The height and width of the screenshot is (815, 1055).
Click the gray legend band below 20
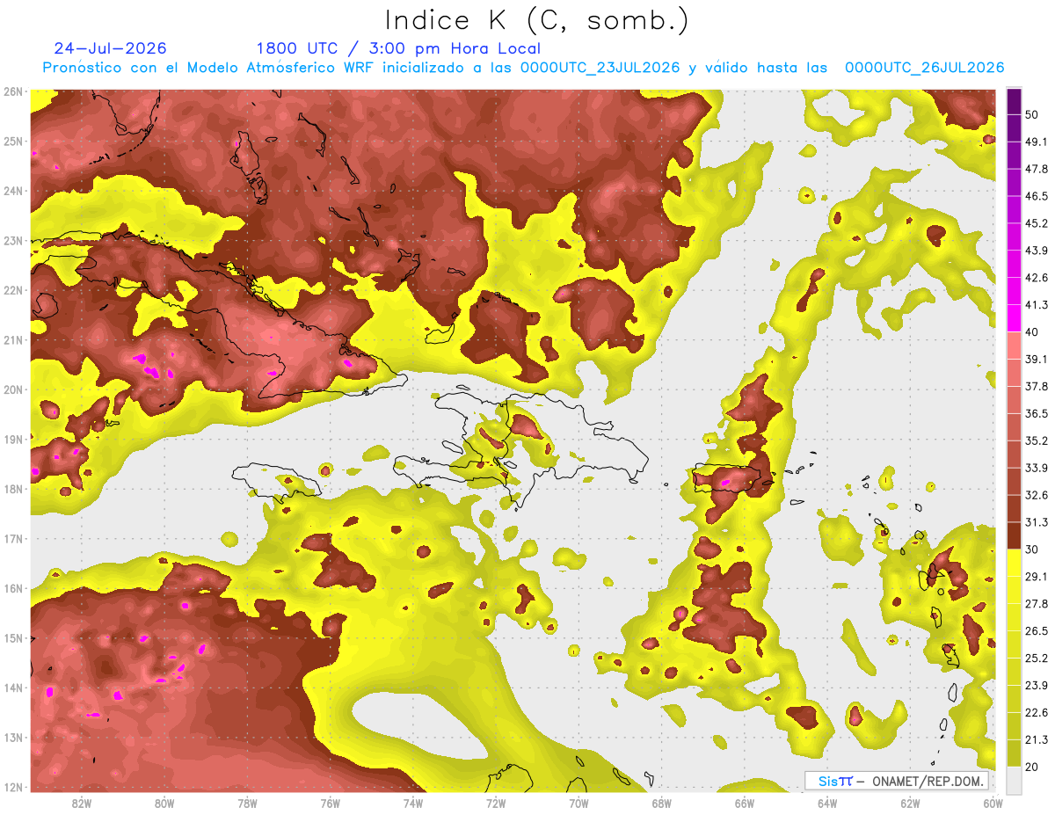coord(1014,779)
